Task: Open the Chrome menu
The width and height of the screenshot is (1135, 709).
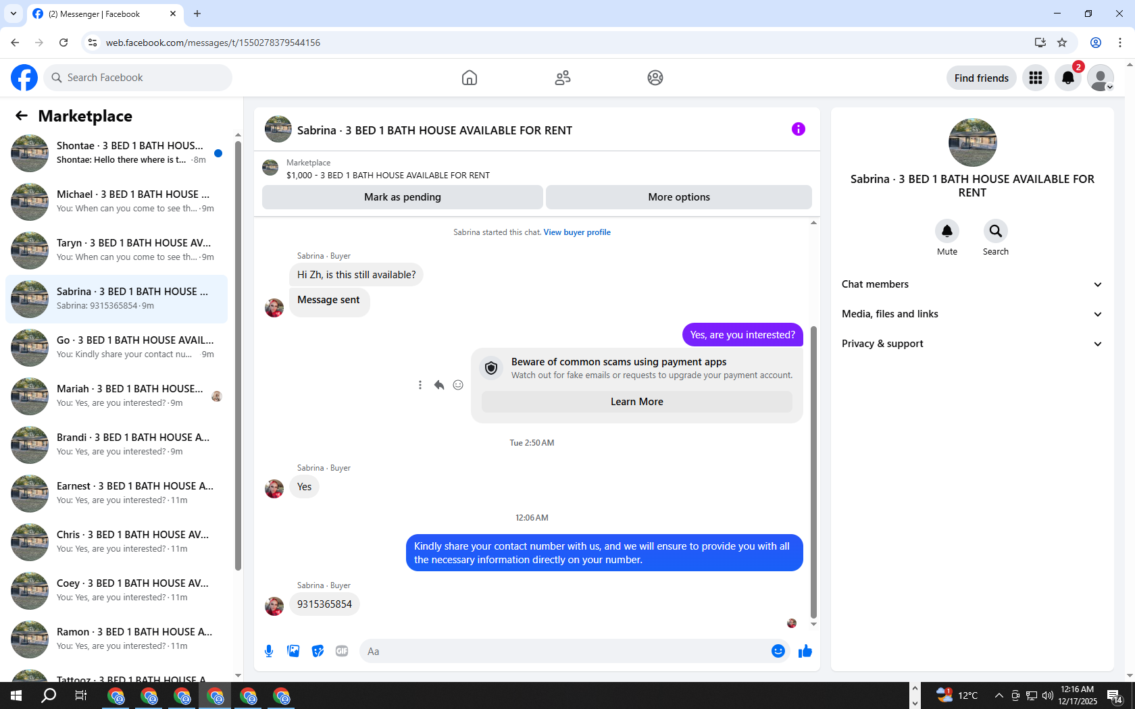Action: point(1120,43)
